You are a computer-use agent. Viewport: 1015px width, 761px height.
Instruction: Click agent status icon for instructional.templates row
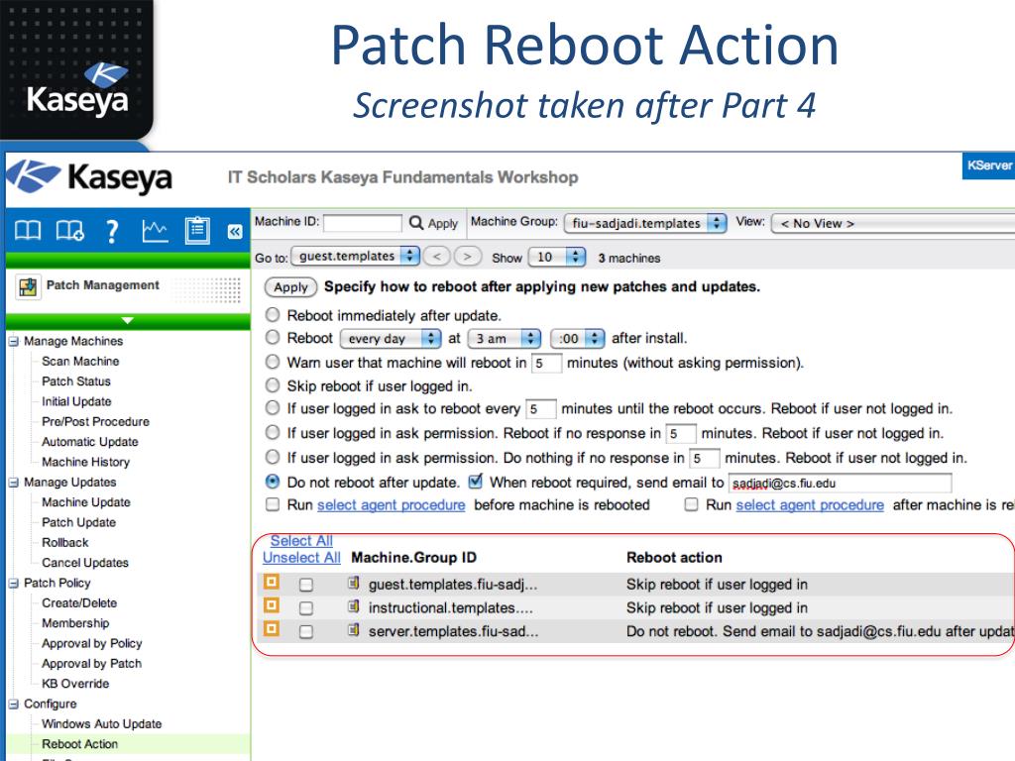coord(272,605)
